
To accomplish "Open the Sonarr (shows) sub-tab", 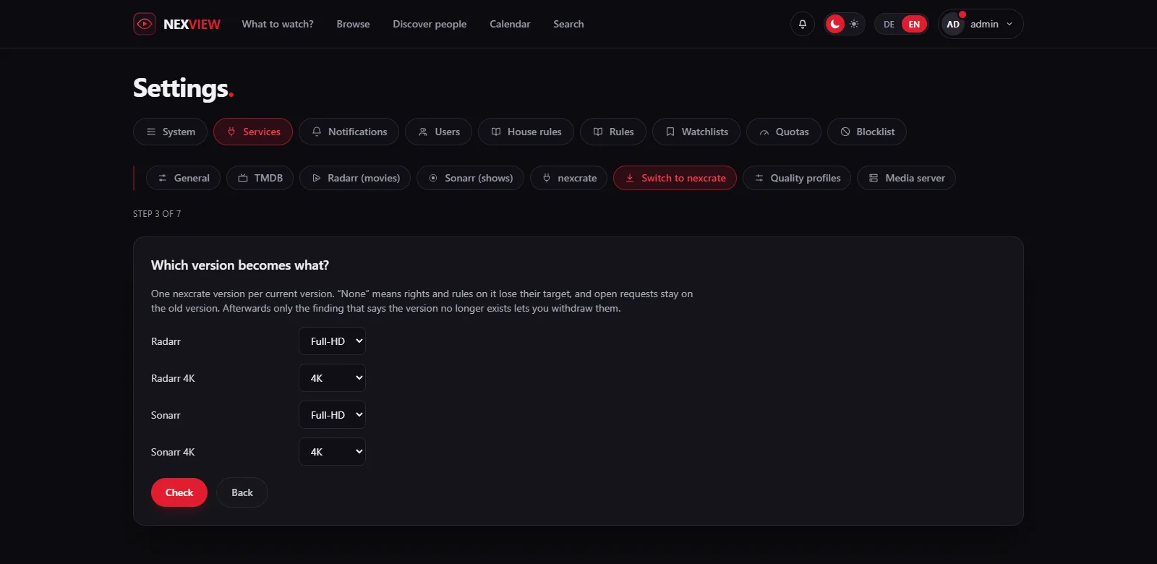I will 470,178.
